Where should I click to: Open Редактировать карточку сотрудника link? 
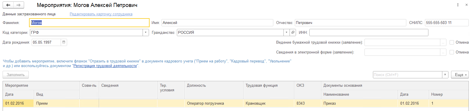coord(101,14)
